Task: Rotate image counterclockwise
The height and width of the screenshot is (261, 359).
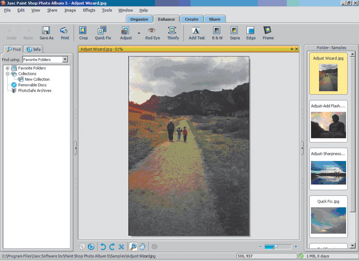Action: 103,247
